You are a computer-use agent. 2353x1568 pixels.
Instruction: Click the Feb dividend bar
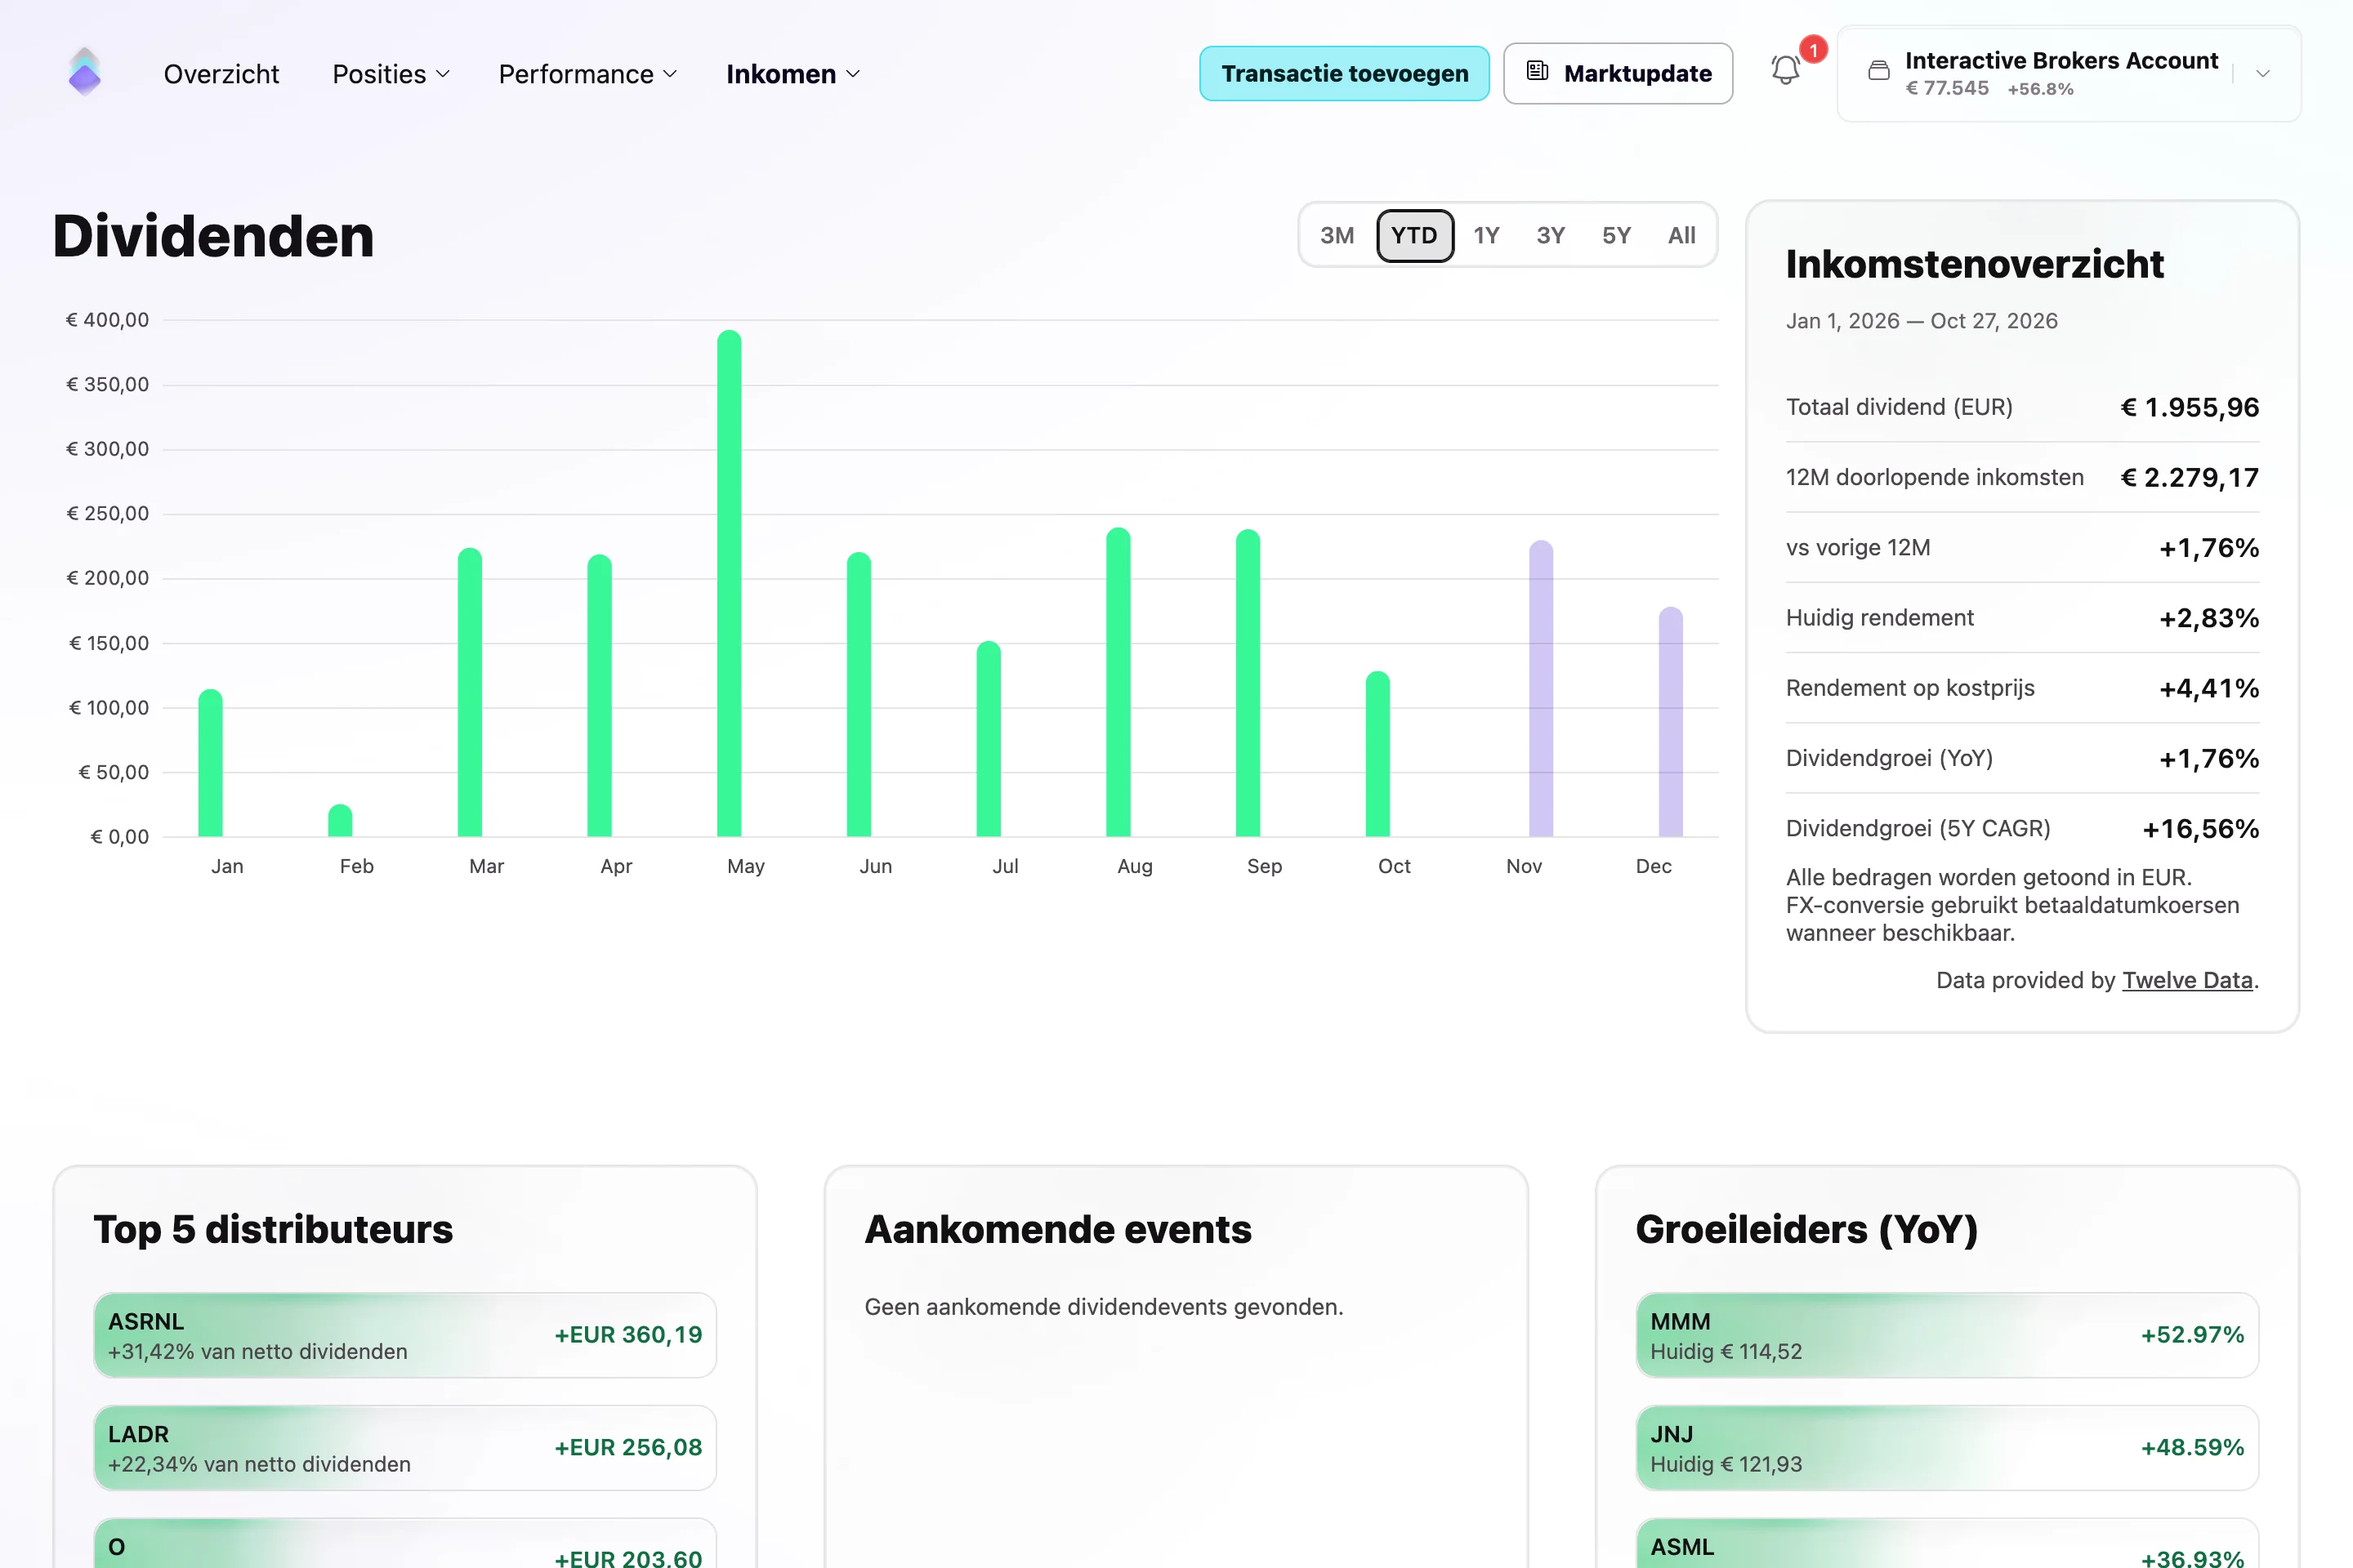point(340,820)
